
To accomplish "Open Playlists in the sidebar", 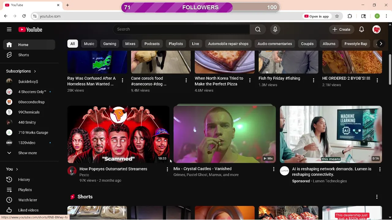I will click(29, 190).
